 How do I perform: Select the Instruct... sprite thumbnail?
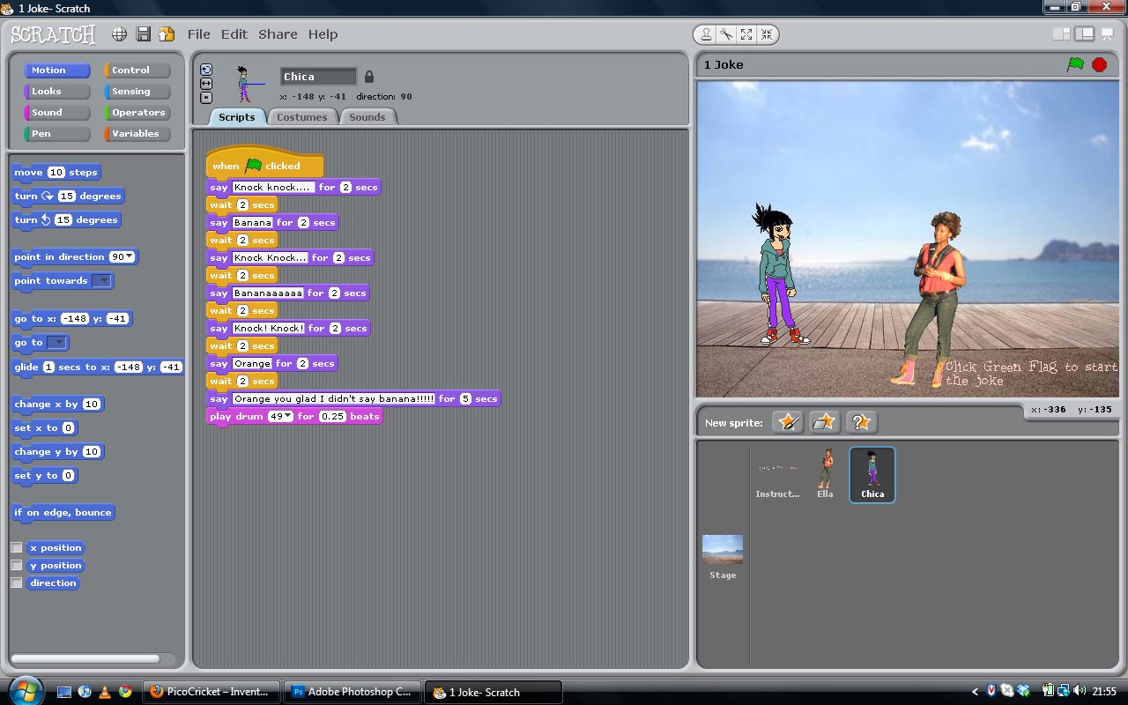coord(777,474)
